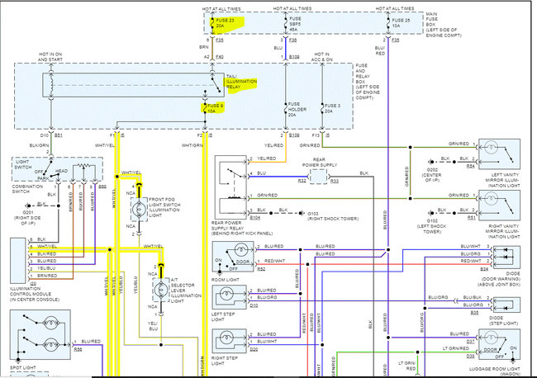Image resolution: width=537 pixels, height=378 pixels.
Task: Click the F40 connector label
Action: (x=220, y=56)
